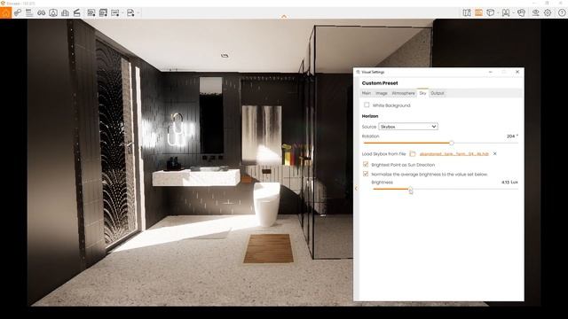The image size is (568, 319).
Task: Click the highlighted orange Visual Settings icon
Action: pos(478,13)
